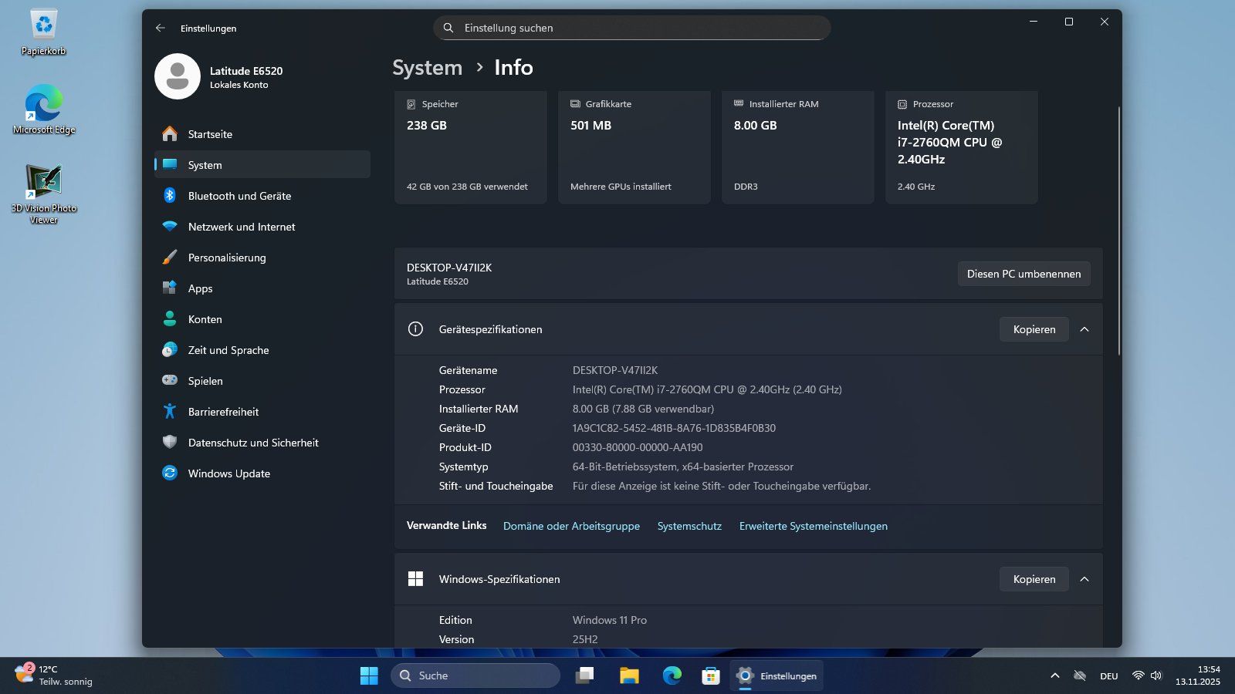Open the Systemschutz link
This screenshot has height=694, width=1235.
pyautogui.click(x=689, y=526)
